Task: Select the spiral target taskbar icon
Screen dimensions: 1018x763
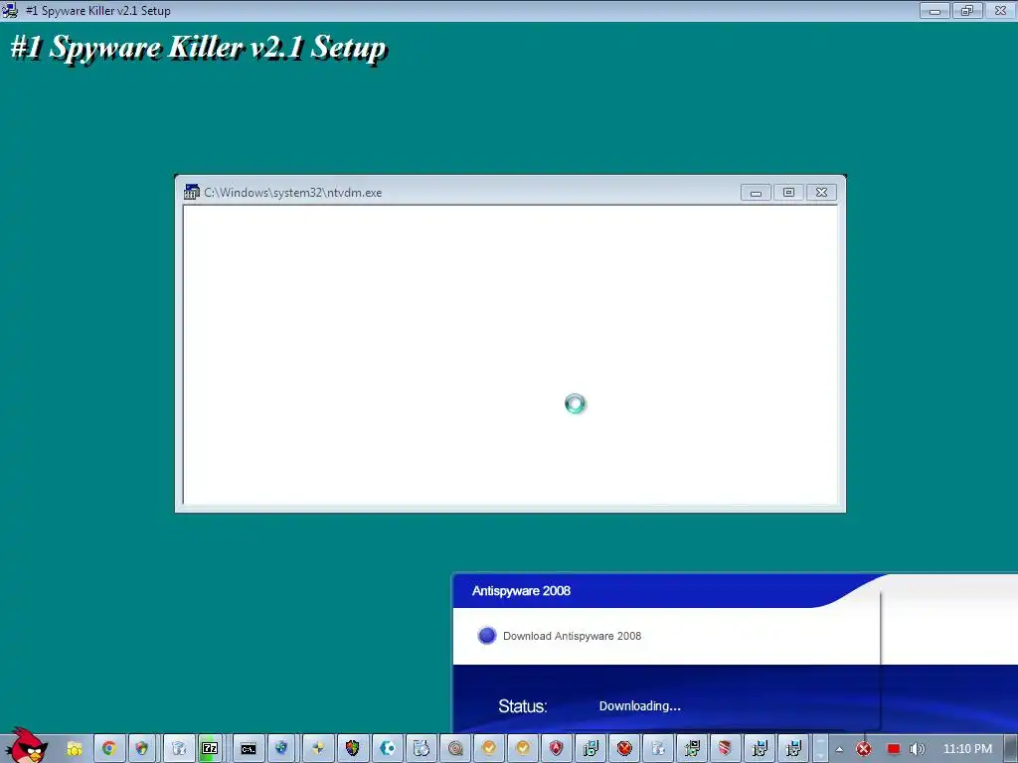Action: (x=455, y=749)
